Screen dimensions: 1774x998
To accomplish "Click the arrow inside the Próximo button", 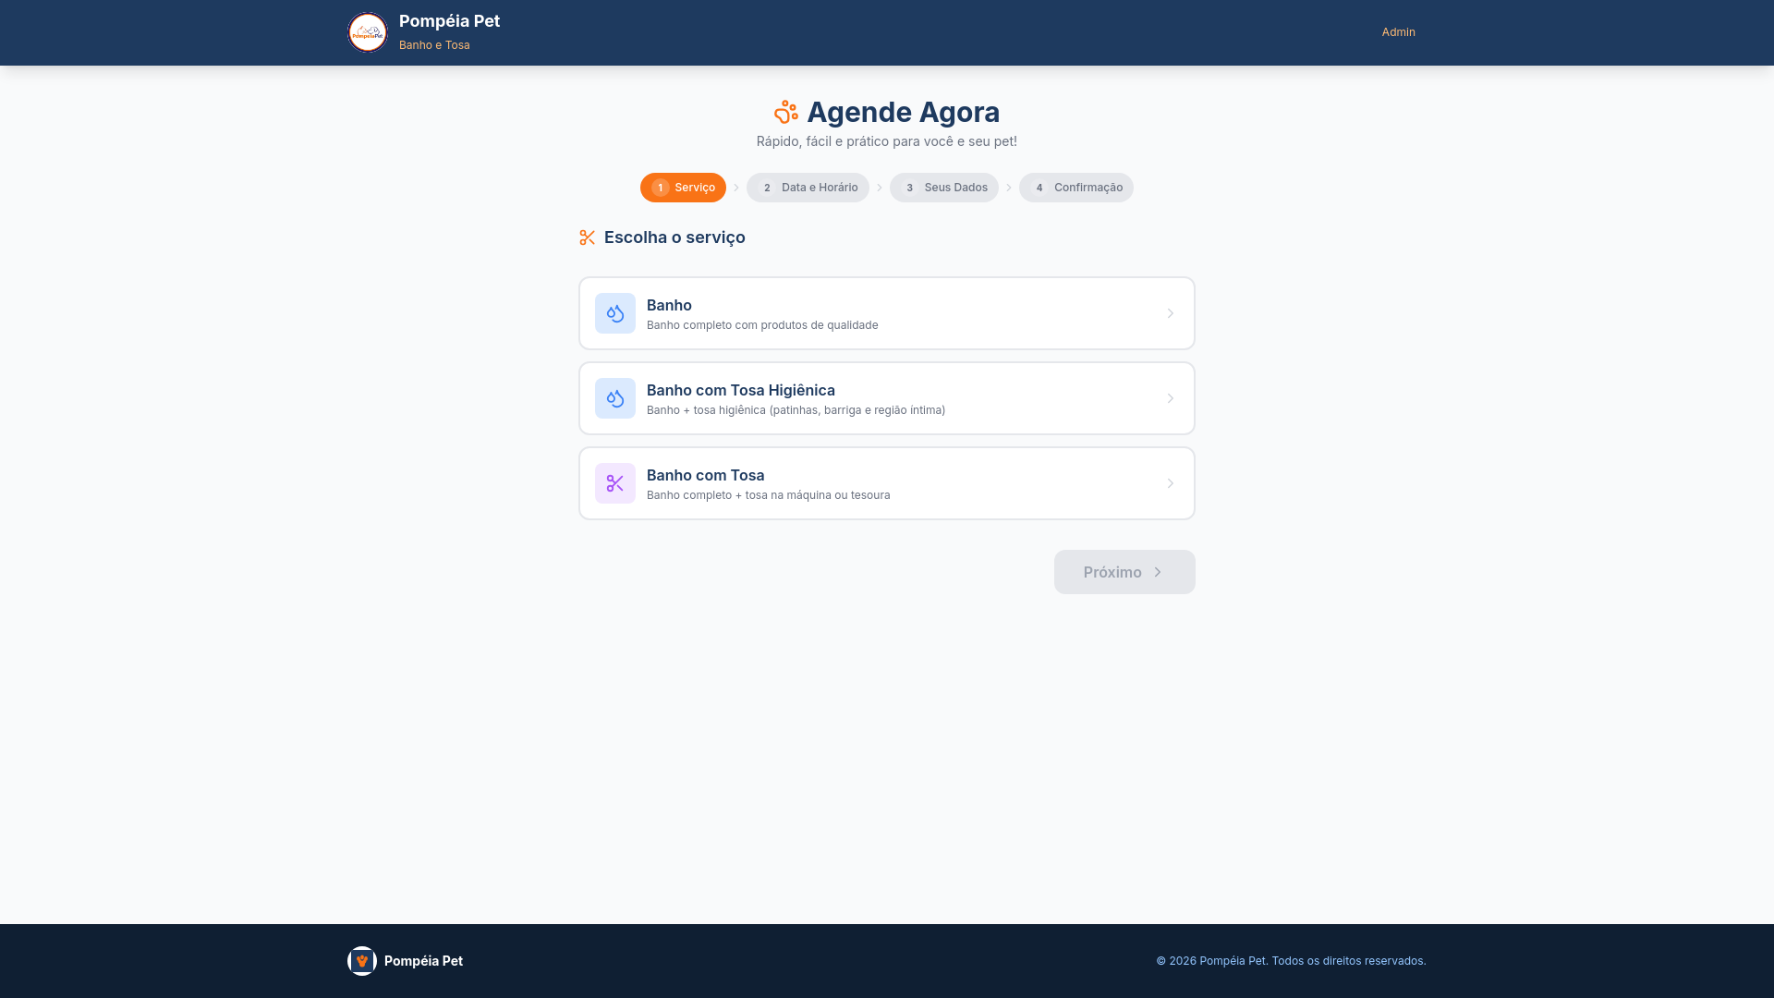I will coord(1157,572).
